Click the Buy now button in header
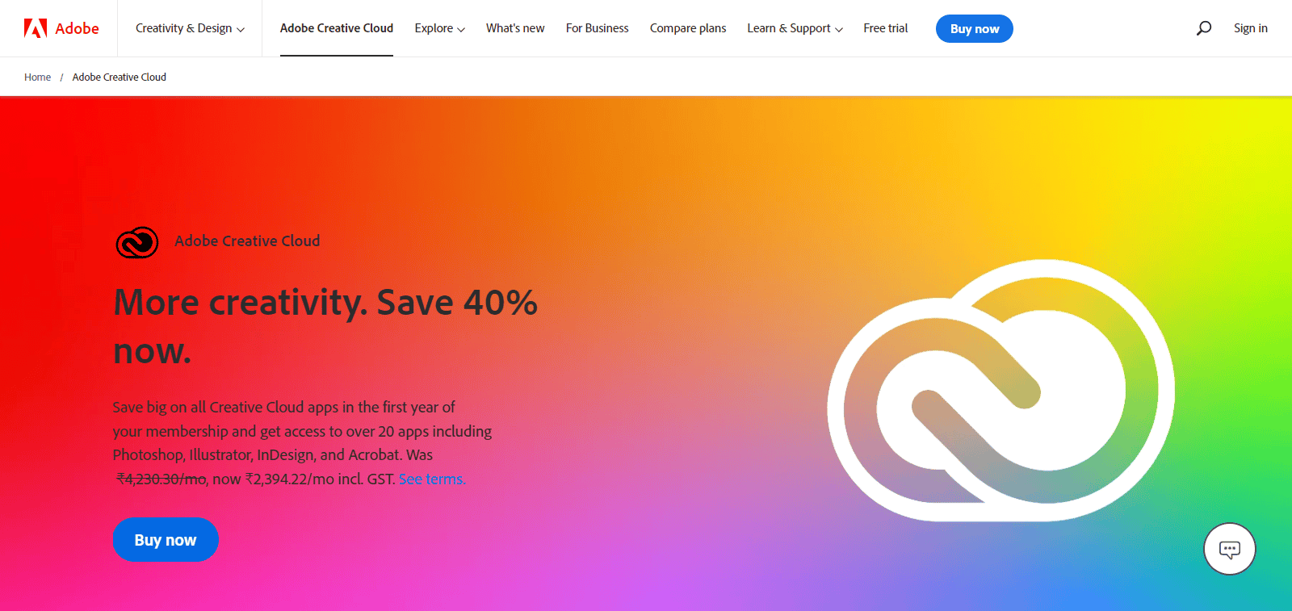1292x611 pixels. coord(975,28)
